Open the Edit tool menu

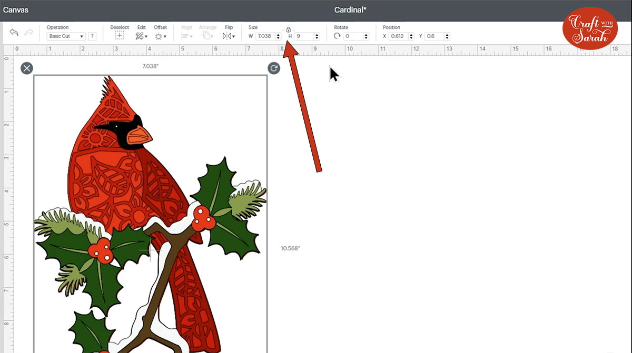141,36
